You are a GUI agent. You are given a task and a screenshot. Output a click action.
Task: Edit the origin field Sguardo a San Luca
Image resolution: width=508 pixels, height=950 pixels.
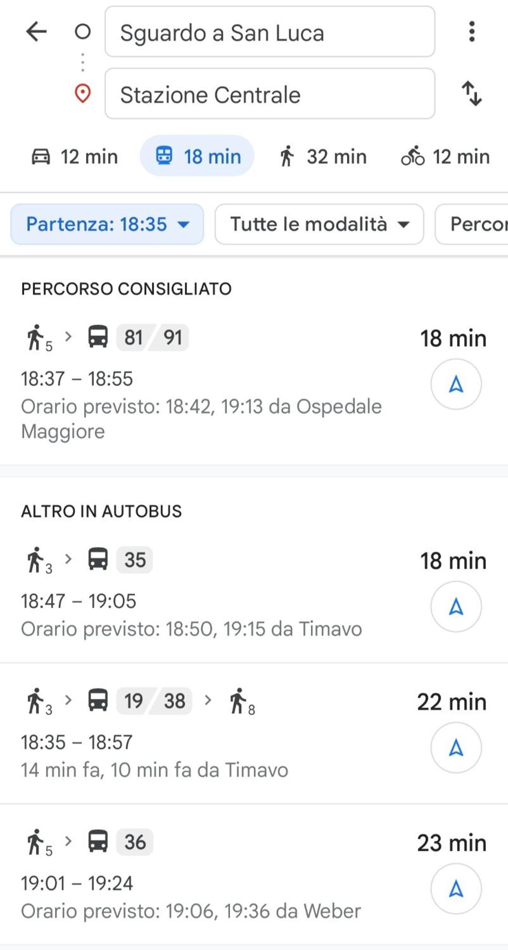270,32
